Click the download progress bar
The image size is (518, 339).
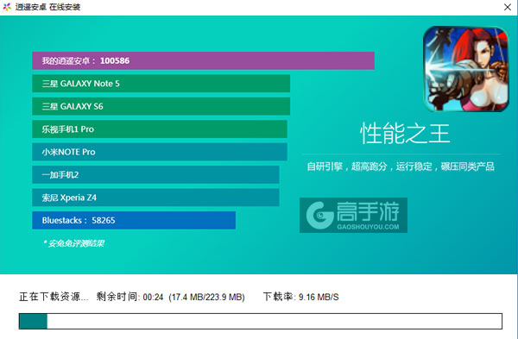pos(261,321)
